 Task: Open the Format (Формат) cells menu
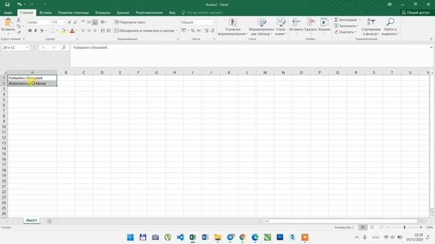tap(324, 26)
